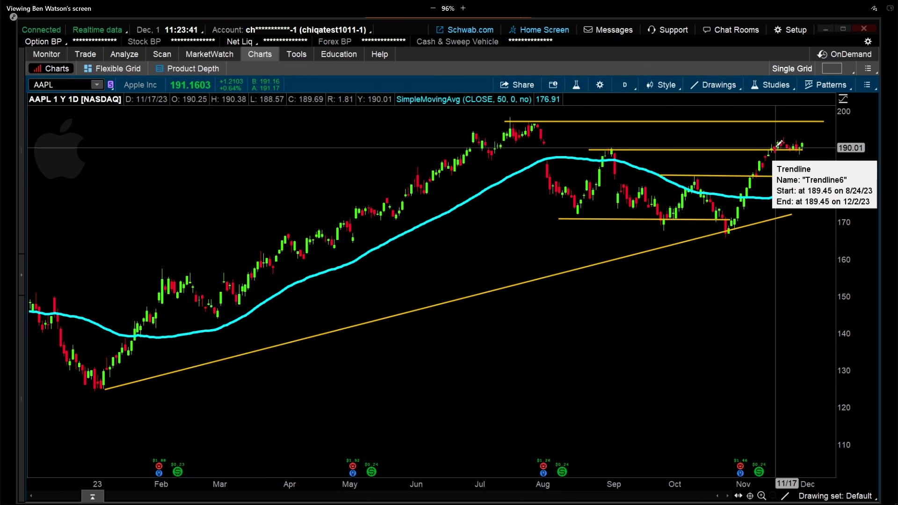Expand the Drawing set: Default dropdown
The width and height of the screenshot is (898, 505).
coord(835,496)
